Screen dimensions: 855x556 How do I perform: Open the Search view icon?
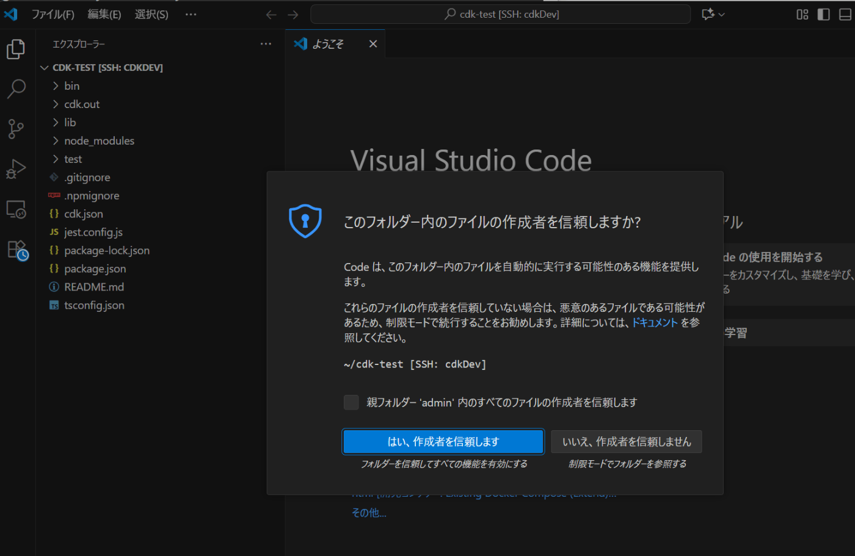click(x=16, y=89)
